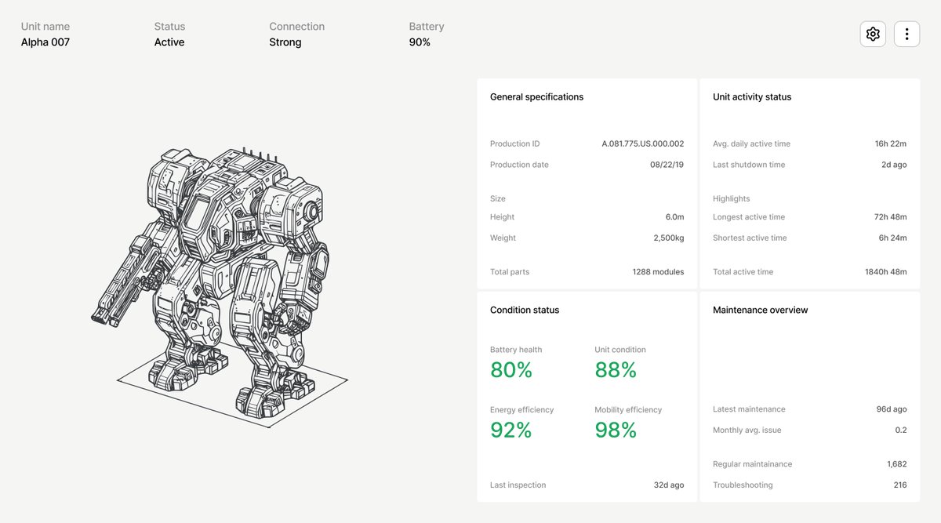Open the Unit activity status heading
This screenshot has width=941, height=523.
[752, 97]
